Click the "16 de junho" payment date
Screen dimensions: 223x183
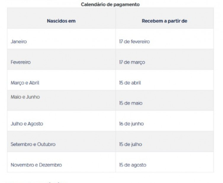tap(131, 124)
